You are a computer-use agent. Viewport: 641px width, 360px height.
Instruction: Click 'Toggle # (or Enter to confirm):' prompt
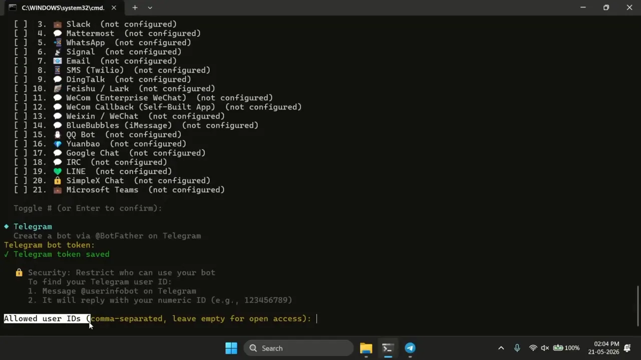point(88,208)
